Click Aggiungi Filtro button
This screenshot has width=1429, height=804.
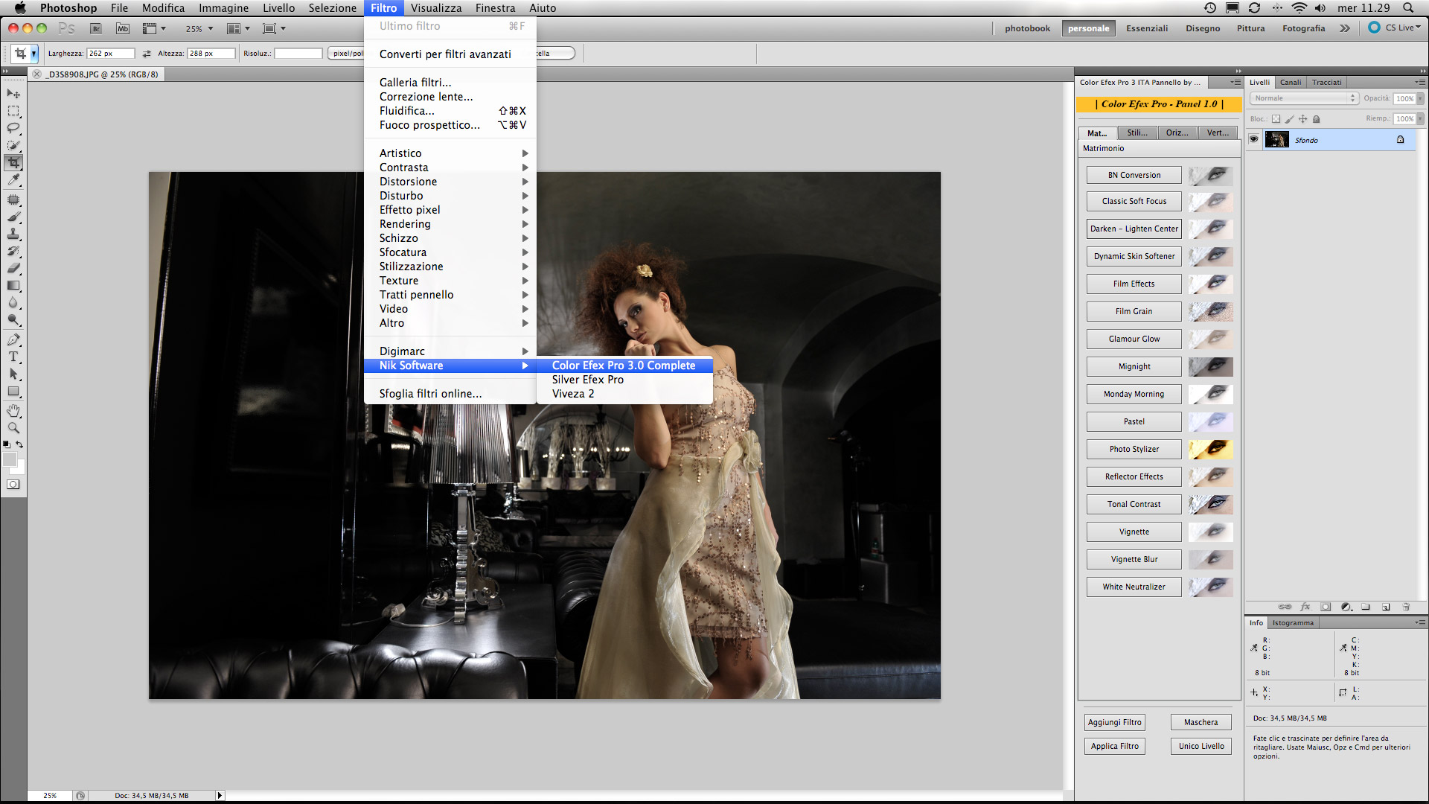pyautogui.click(x=1114, y=722)
